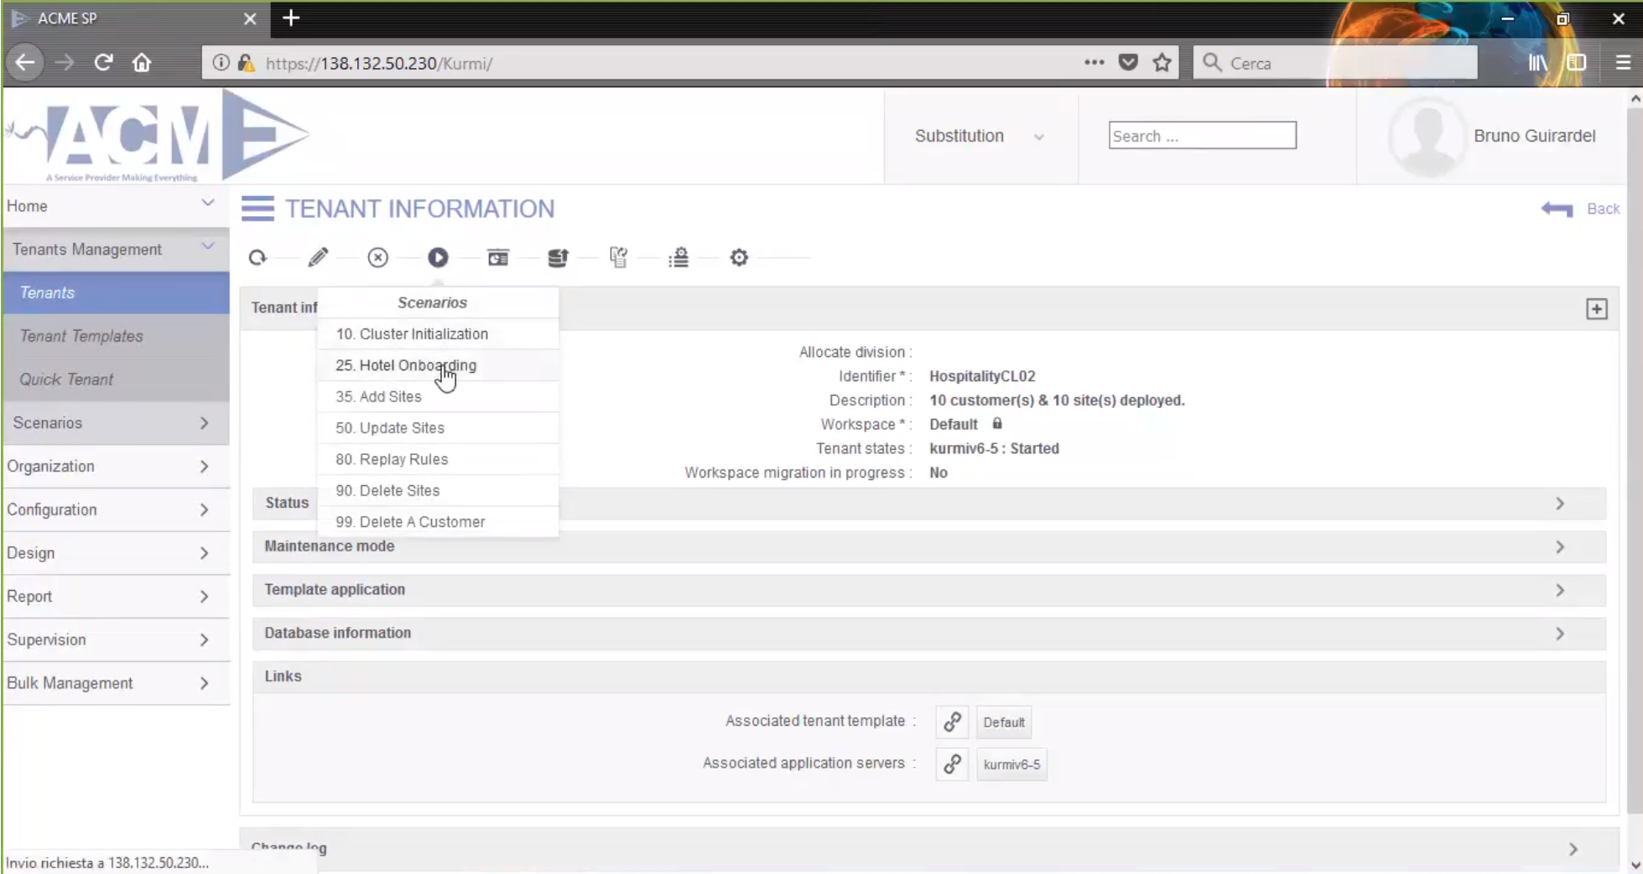Click the presentation report icon in toolbar
The width and height of the screenshot is (1643, 874).
click(498, 258)
